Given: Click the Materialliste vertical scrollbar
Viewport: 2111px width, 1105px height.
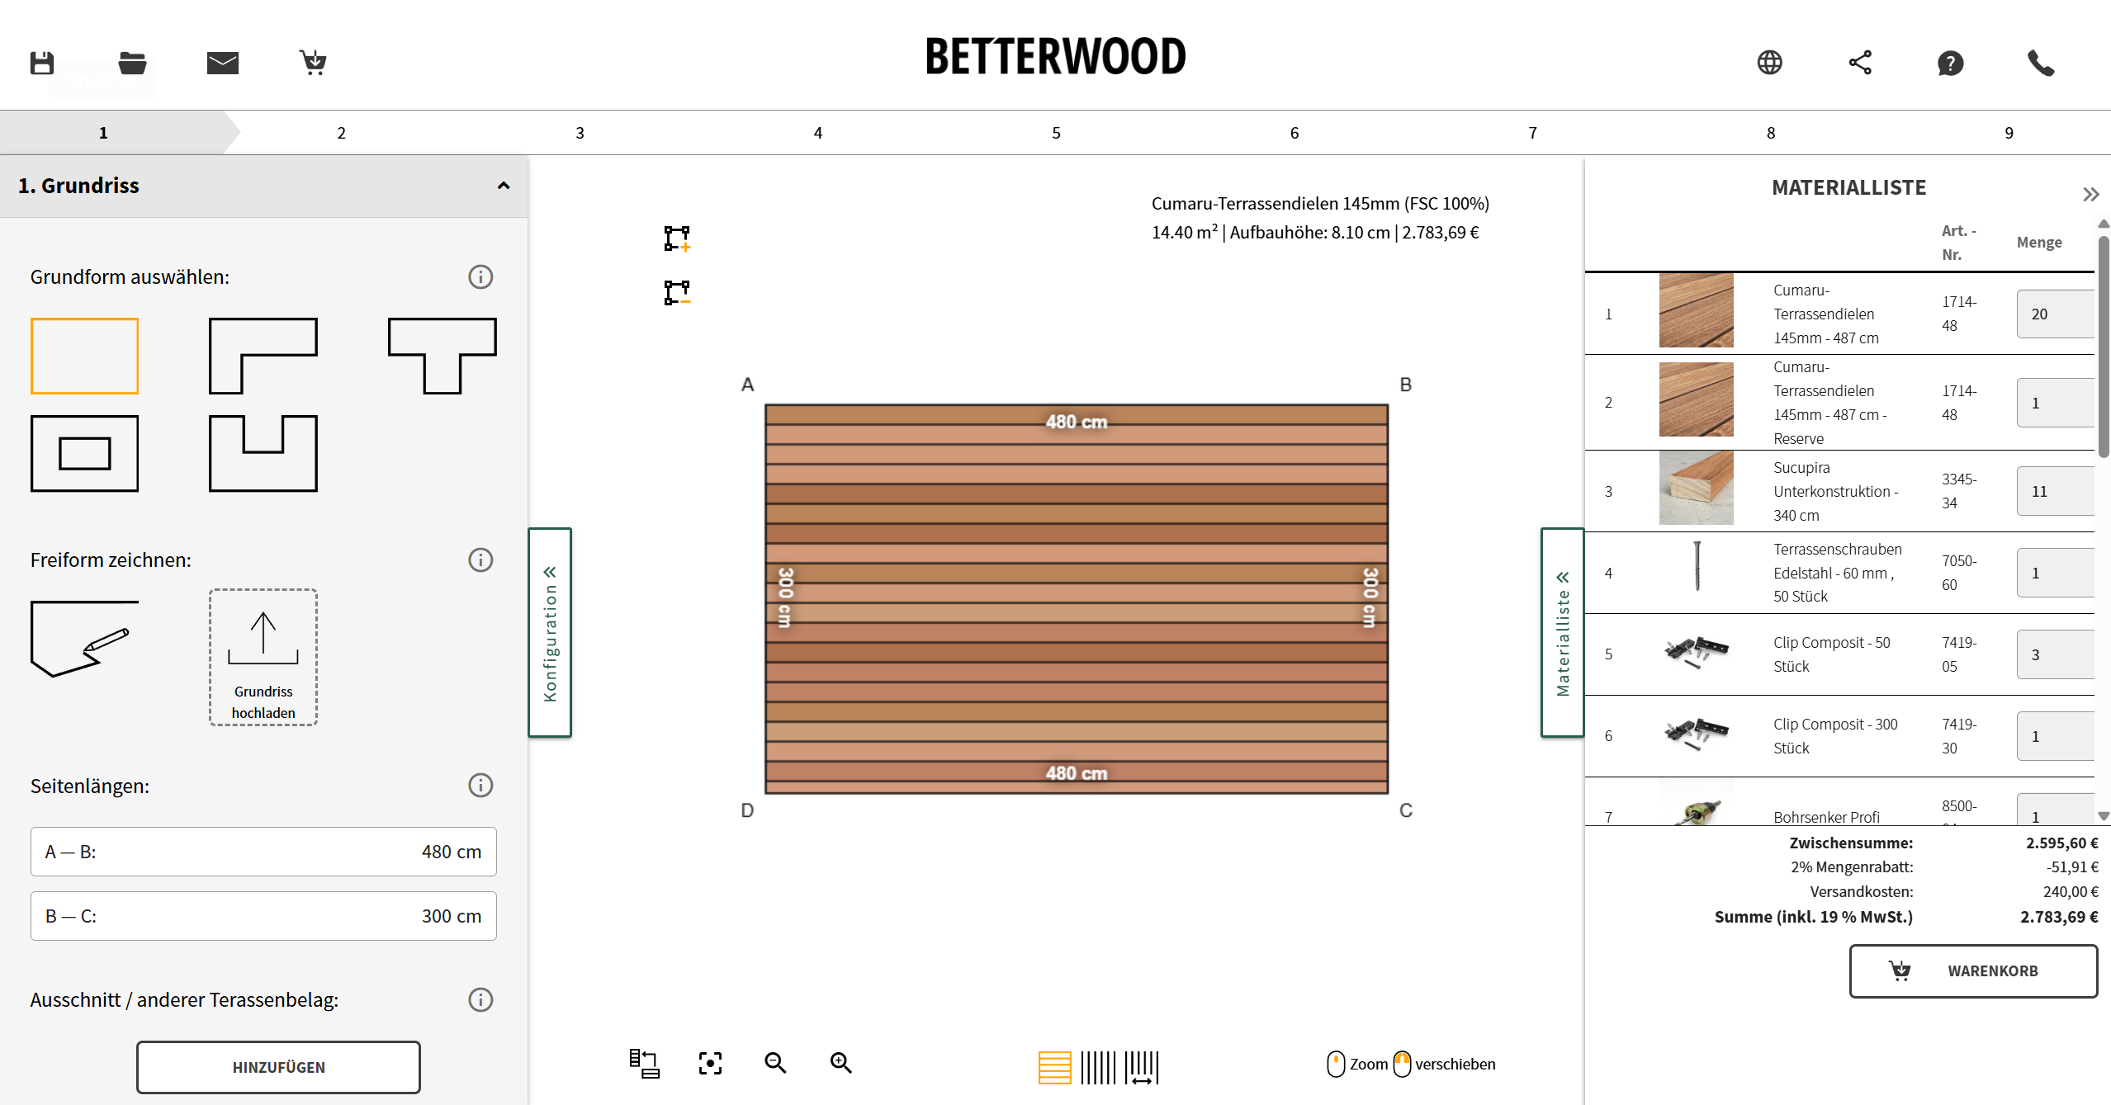Looking at the screenshot, I should click(x=2104, y=347).
